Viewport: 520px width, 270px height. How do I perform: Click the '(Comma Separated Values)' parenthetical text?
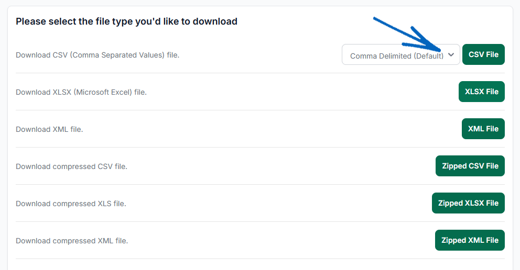(117, 55)
